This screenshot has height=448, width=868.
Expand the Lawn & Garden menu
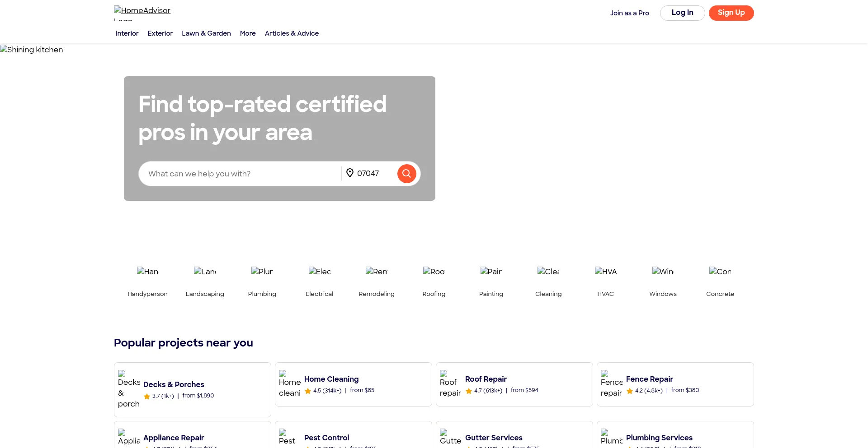(x=206, y=33)
